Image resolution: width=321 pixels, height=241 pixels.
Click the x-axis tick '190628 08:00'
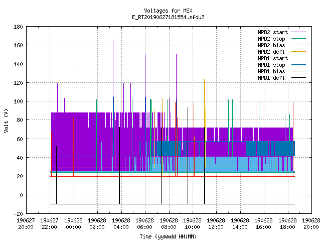169,224
